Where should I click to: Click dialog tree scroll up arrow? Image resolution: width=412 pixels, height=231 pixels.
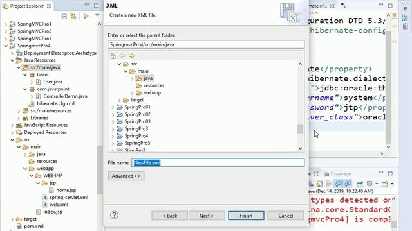pos(301,64)
